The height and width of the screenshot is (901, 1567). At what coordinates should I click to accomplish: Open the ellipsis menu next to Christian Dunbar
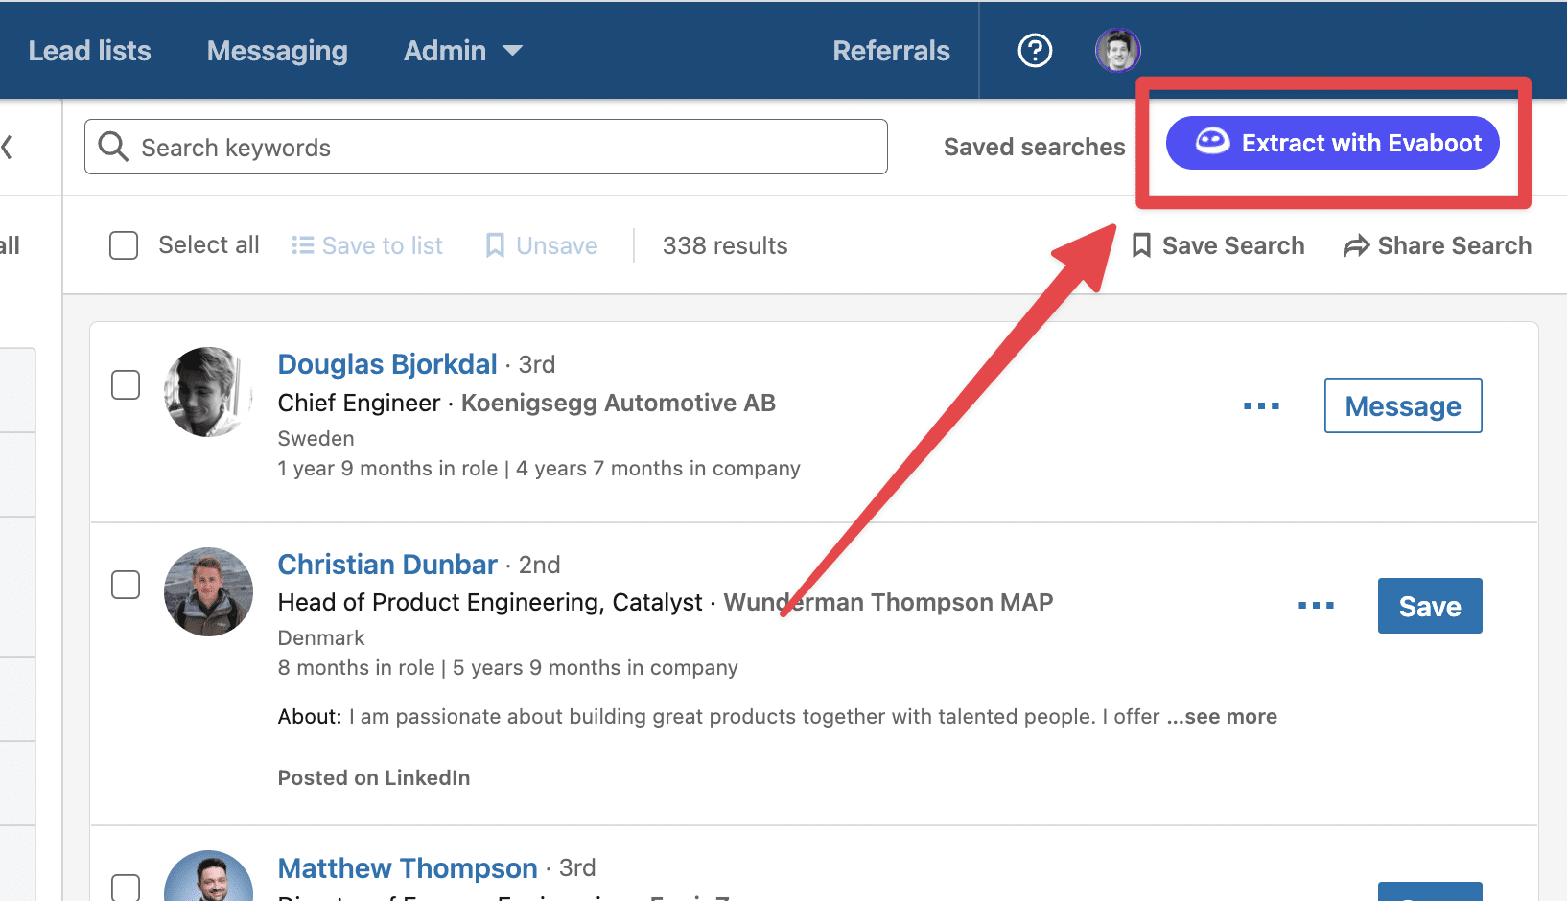(x=1316, y=605)
